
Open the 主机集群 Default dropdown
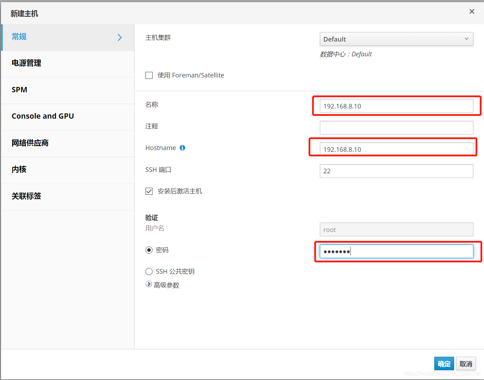[396, 39]
